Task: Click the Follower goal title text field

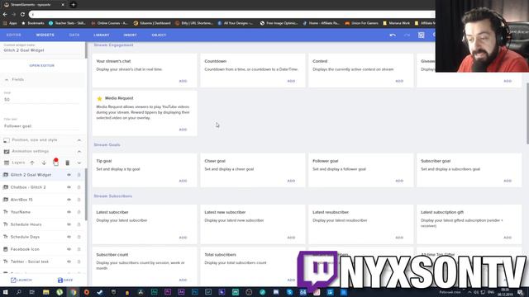Action: click(42, 126)
